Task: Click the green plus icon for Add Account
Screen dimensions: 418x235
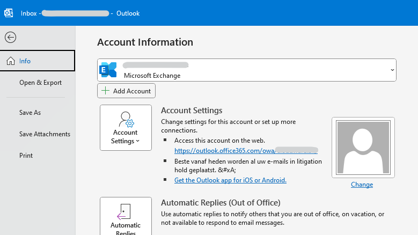Action: coord(106,91)
